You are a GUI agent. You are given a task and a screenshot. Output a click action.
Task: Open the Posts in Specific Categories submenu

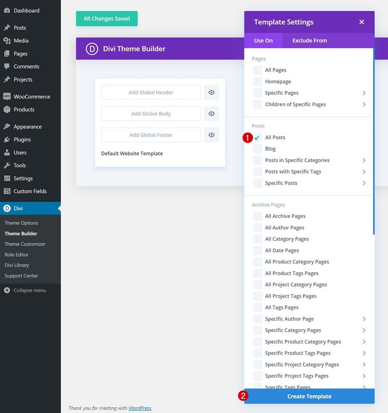(364, 160)
